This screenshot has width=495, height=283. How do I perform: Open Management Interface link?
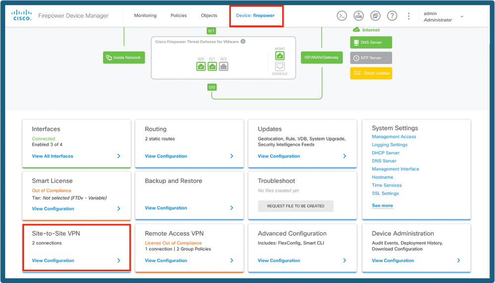[395, 169]
